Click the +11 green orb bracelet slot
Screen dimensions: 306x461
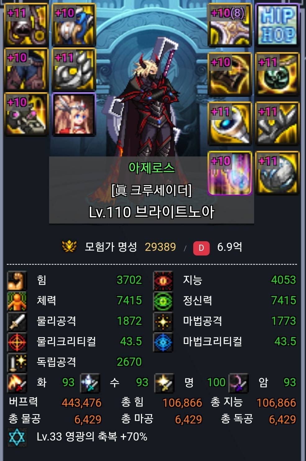click(x=277, y=75)
